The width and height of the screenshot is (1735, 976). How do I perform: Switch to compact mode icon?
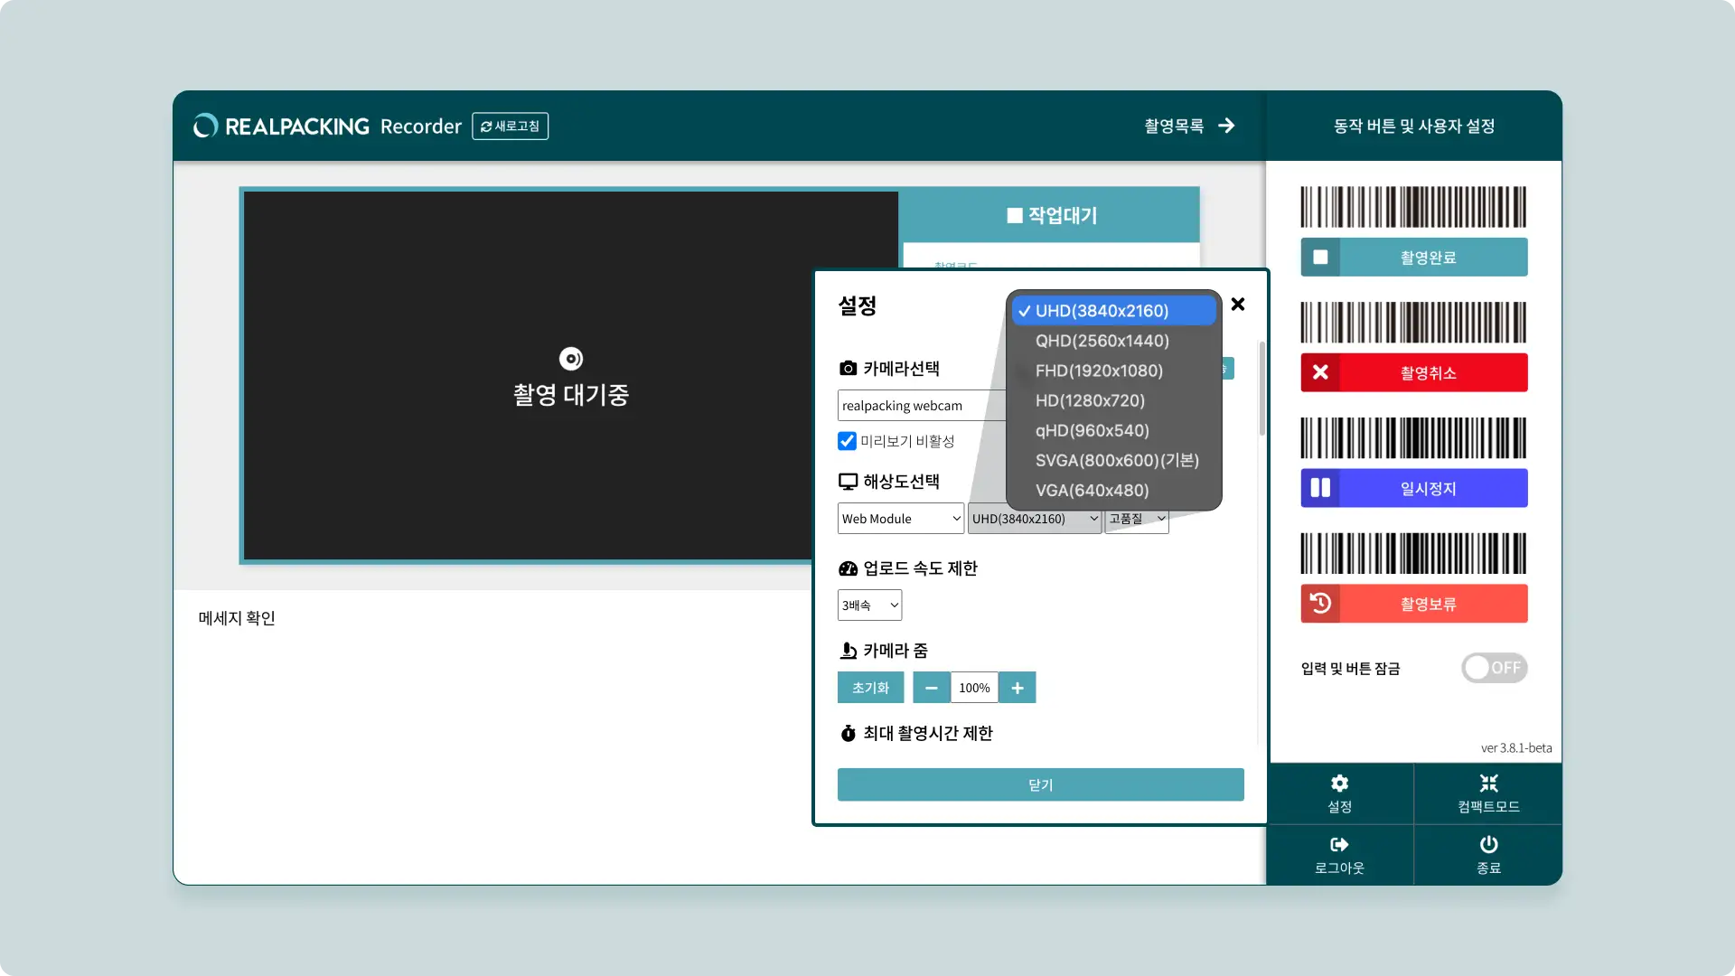pos(1488,784)
